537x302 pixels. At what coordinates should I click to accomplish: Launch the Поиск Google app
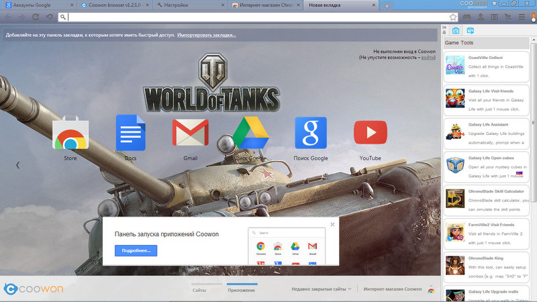311,133
